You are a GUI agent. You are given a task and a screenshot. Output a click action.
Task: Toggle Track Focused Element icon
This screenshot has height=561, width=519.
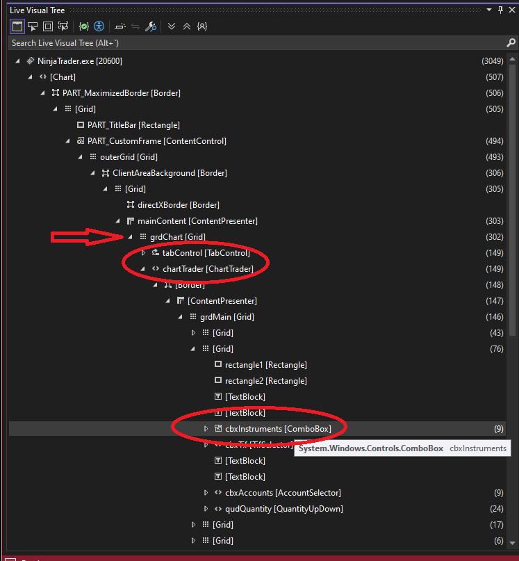point(64,26)
